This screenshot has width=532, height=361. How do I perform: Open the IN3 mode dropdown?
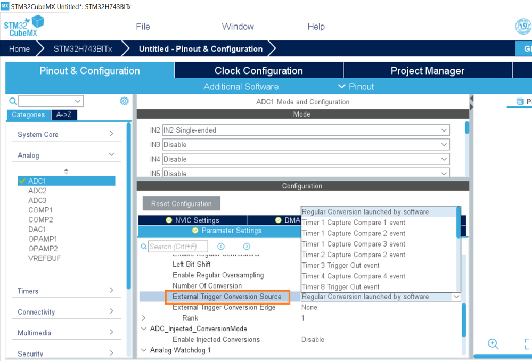click(306, 144)
